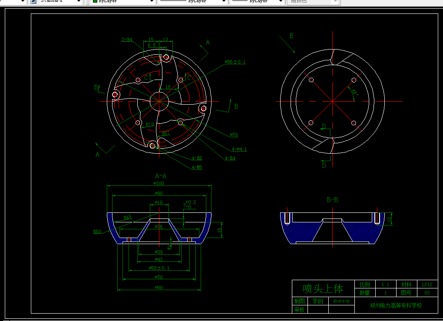The height and width of the screenshot is (321, 443).
Task: Click the school name 郑州电力高等专科学校
Action: tap(396, 305)
